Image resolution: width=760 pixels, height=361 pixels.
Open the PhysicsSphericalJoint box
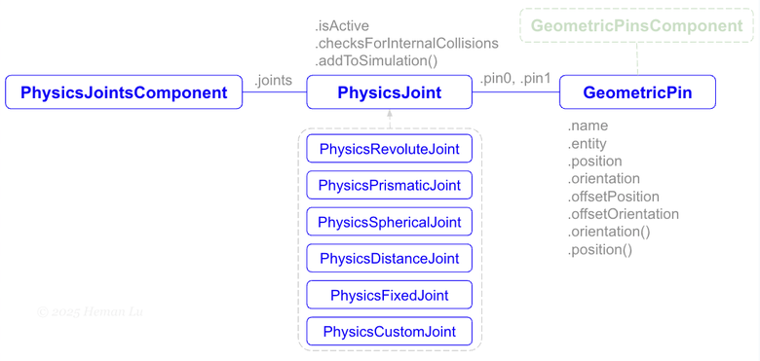coord(389,222)
